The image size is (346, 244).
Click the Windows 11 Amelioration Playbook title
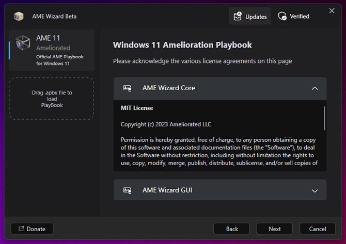pos(182,45)
